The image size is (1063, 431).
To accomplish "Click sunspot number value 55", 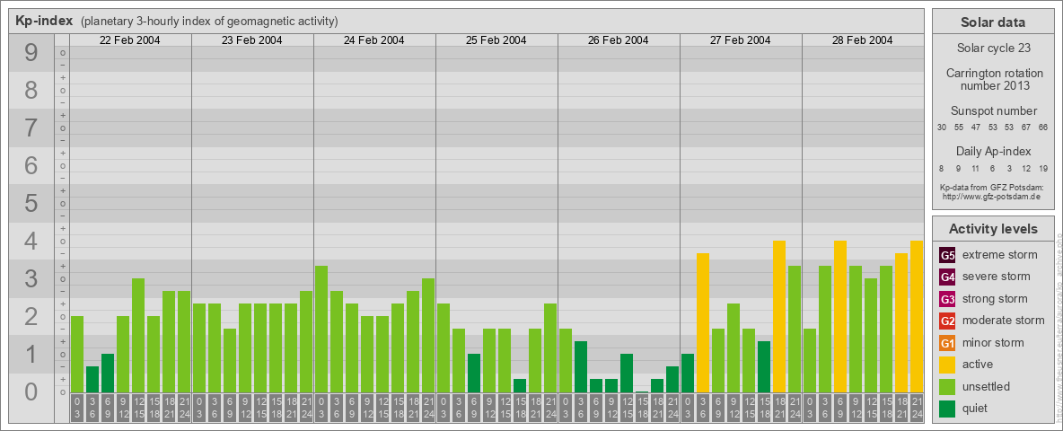I will pyautogui.click(x=959, y=128).
